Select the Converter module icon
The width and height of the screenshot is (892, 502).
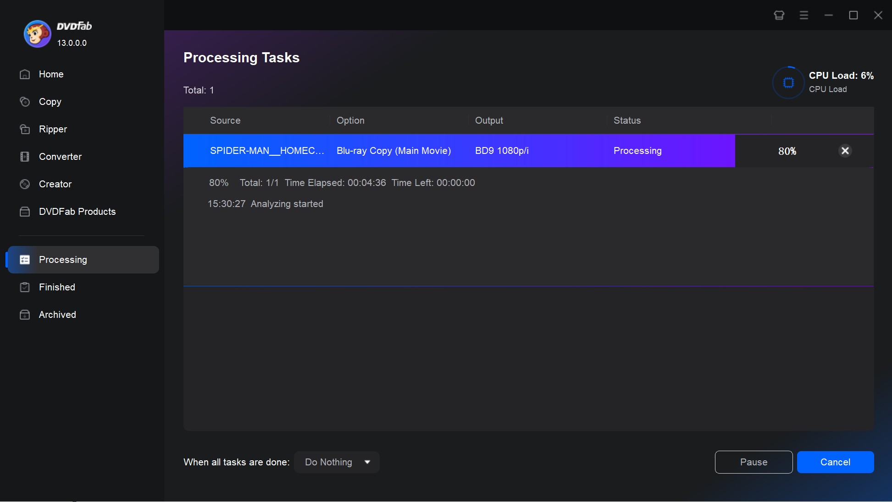(24, 156)
